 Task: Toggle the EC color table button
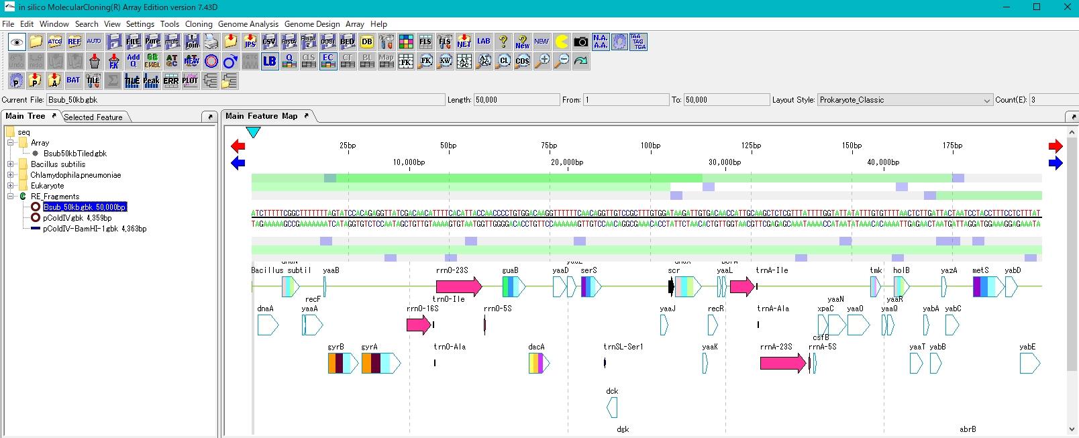point(328,61)
